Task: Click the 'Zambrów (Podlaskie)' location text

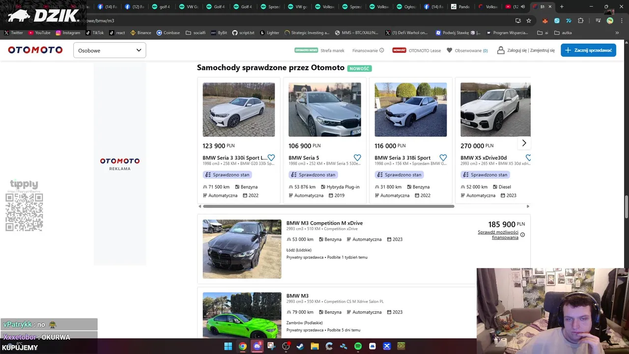Action: click(x=305, y=323)
